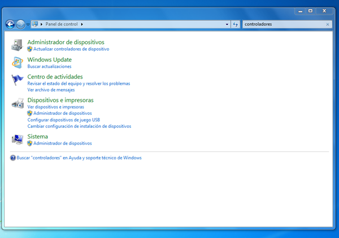Clear the search text with the X icon
This screenshot has width=339, height=238.
pos(328,24)
